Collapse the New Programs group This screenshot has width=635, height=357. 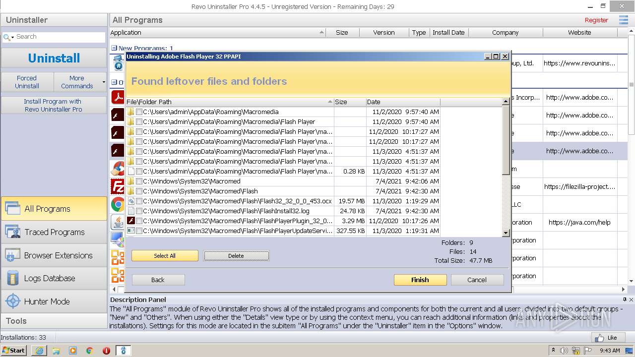coord(114,49)
